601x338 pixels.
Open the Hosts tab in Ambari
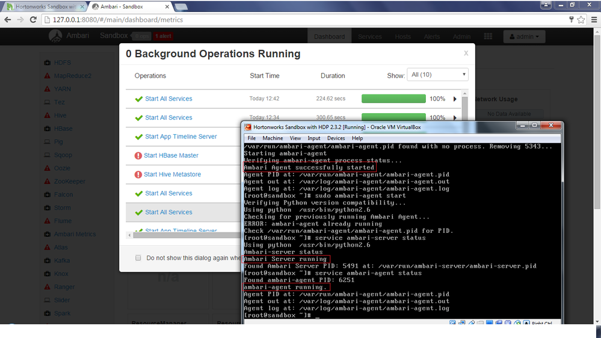403,37
